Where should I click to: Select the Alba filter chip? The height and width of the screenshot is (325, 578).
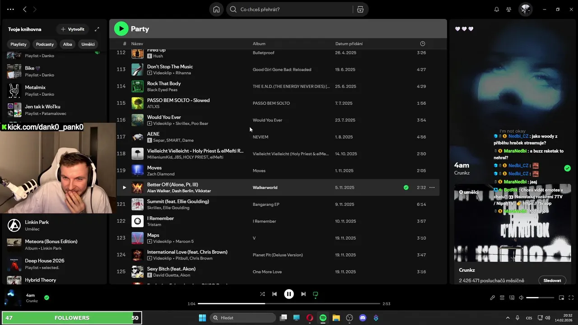67,44
